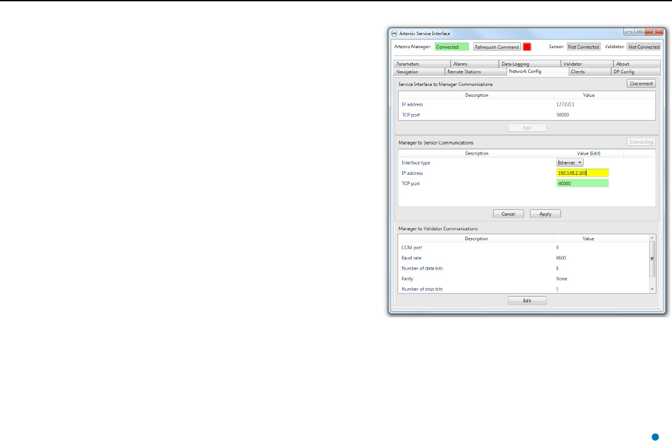Switch to the Validator tab

pos(587,64)
